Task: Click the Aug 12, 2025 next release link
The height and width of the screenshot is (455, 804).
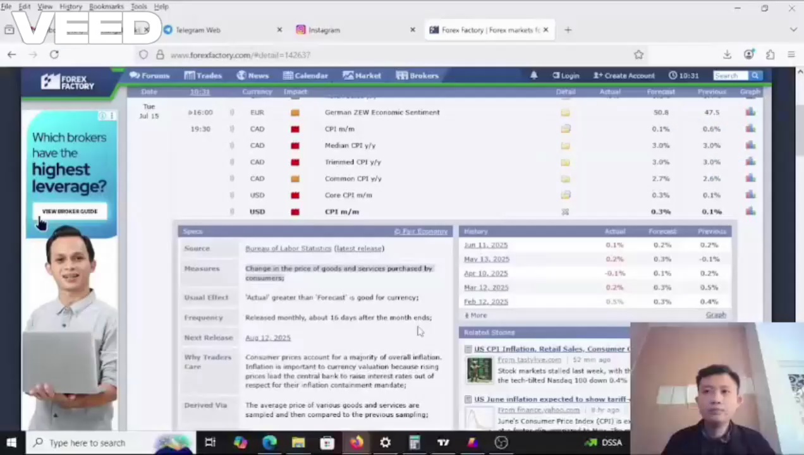Action: pyautogui.click(x=268, y=337)
